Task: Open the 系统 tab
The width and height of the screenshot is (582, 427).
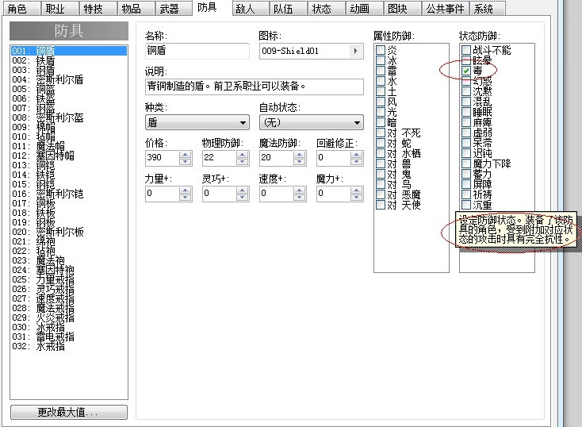Action: 488,9
